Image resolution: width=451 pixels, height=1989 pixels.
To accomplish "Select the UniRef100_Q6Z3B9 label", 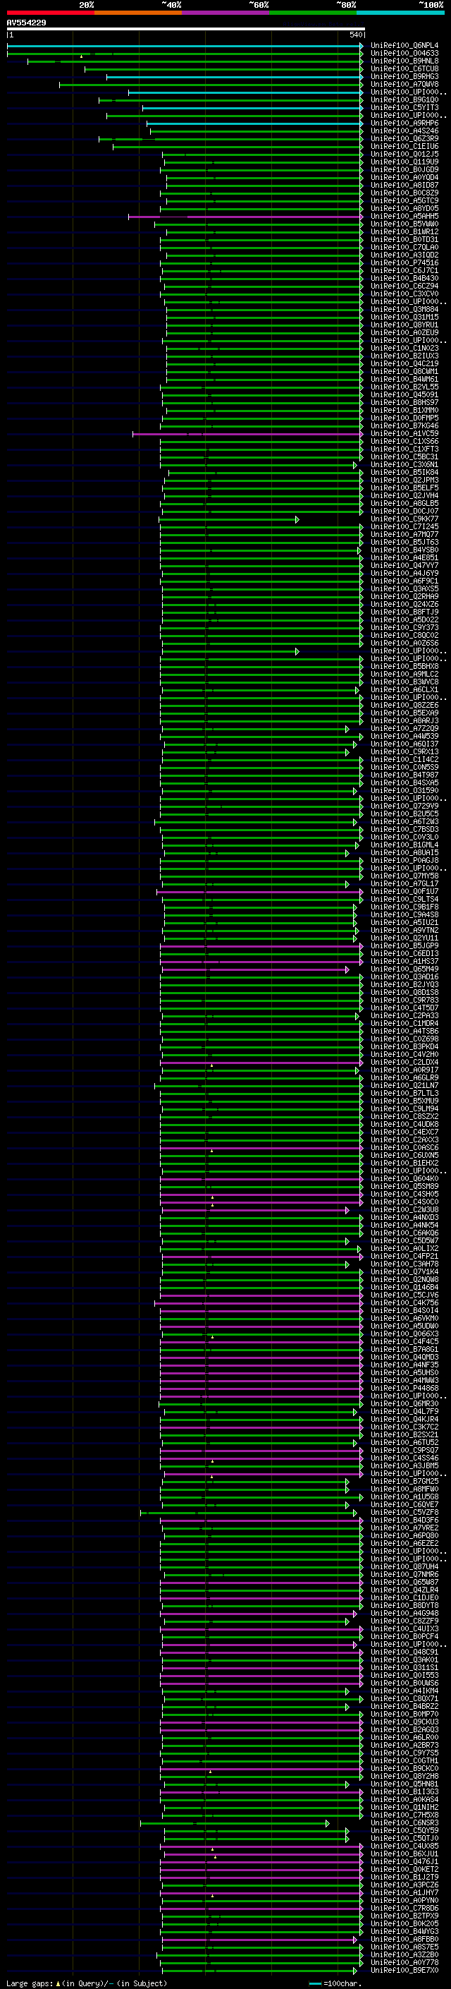I will (x=404, y=138).
